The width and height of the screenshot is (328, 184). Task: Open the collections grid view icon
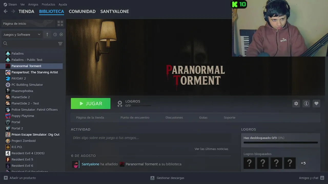pos(60,24)
